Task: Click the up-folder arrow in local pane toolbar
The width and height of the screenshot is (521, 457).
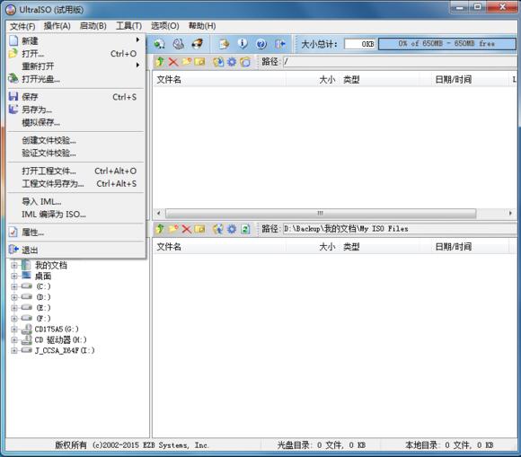Action: (160, 229)
